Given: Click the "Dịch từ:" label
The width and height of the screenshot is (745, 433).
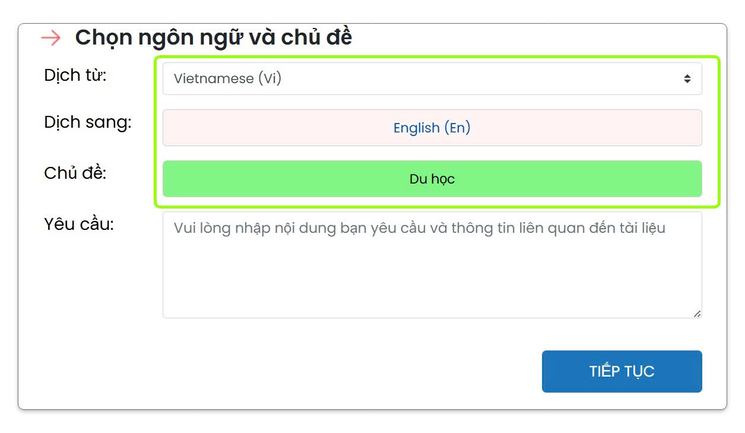Looking at the screenshot, I should (x=75, y=75).
